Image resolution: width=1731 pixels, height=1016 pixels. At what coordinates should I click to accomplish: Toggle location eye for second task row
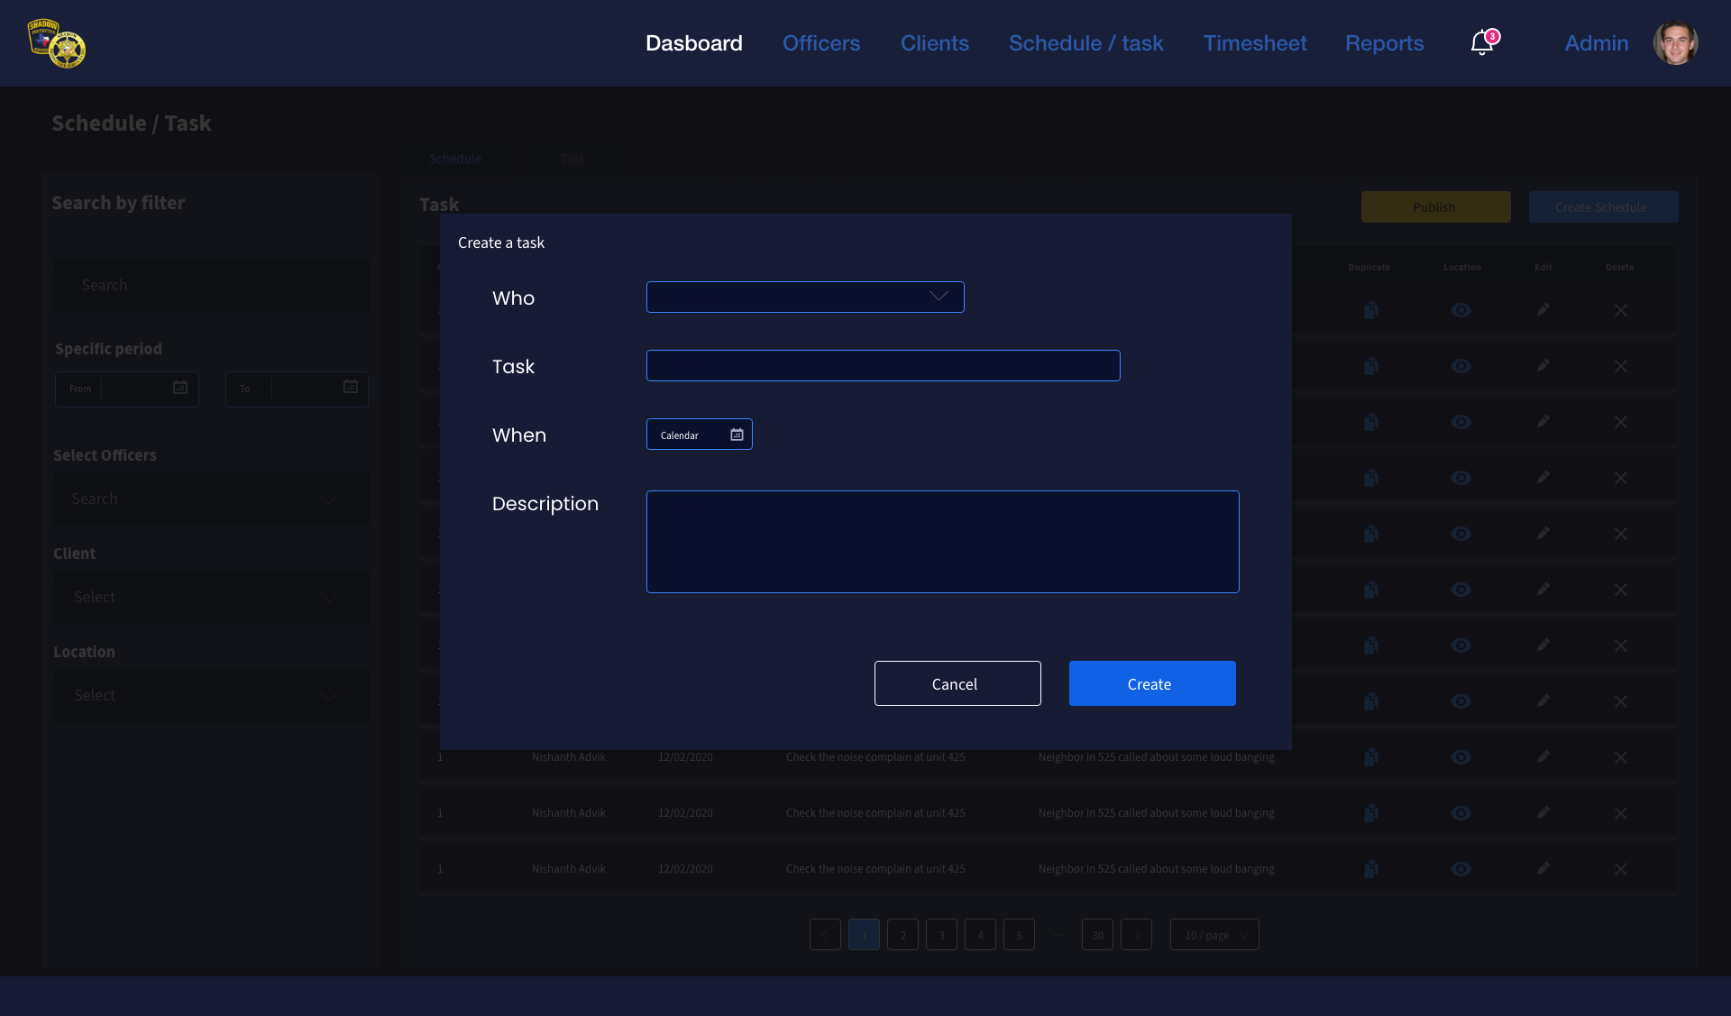pyautogui.click(x=1461, y=366)
